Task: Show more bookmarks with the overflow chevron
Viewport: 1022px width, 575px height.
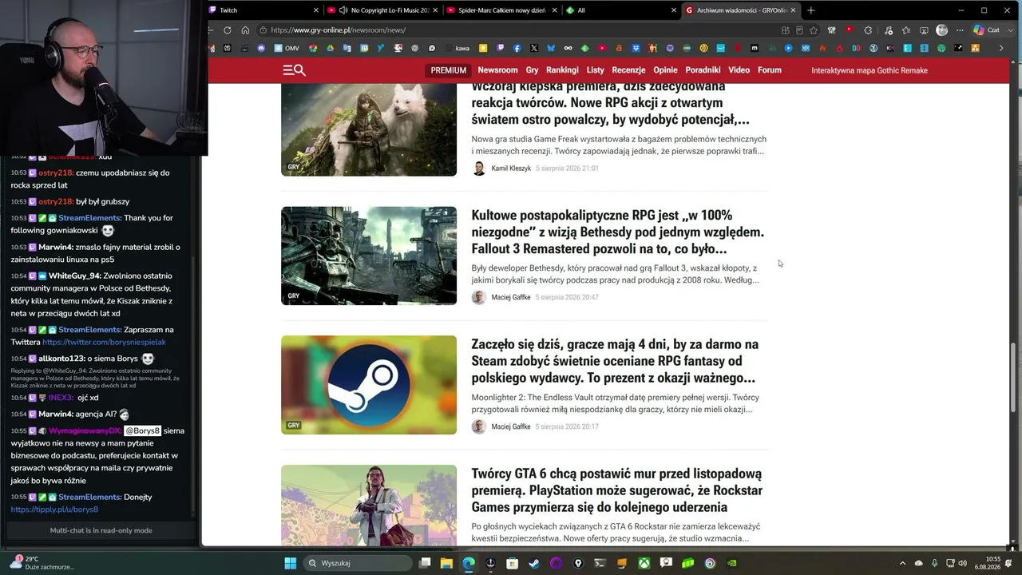Action: point(1001,49)
